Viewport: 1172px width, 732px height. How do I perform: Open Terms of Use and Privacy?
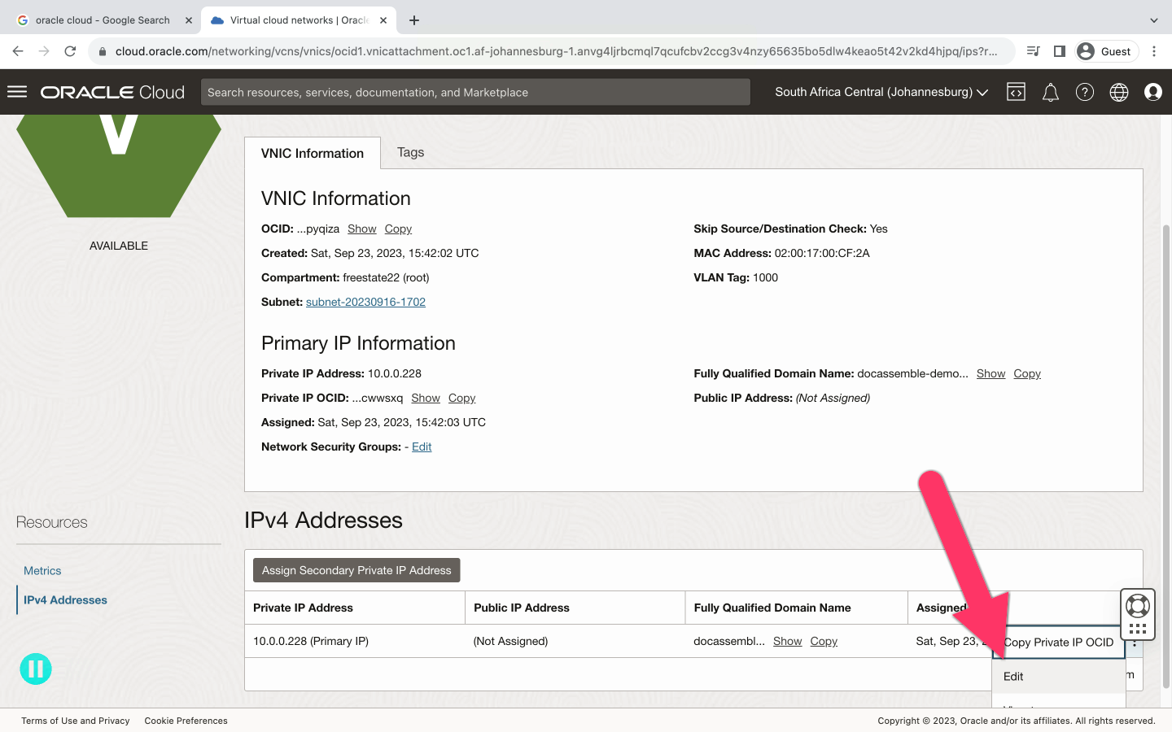click(x=75, y=721)
